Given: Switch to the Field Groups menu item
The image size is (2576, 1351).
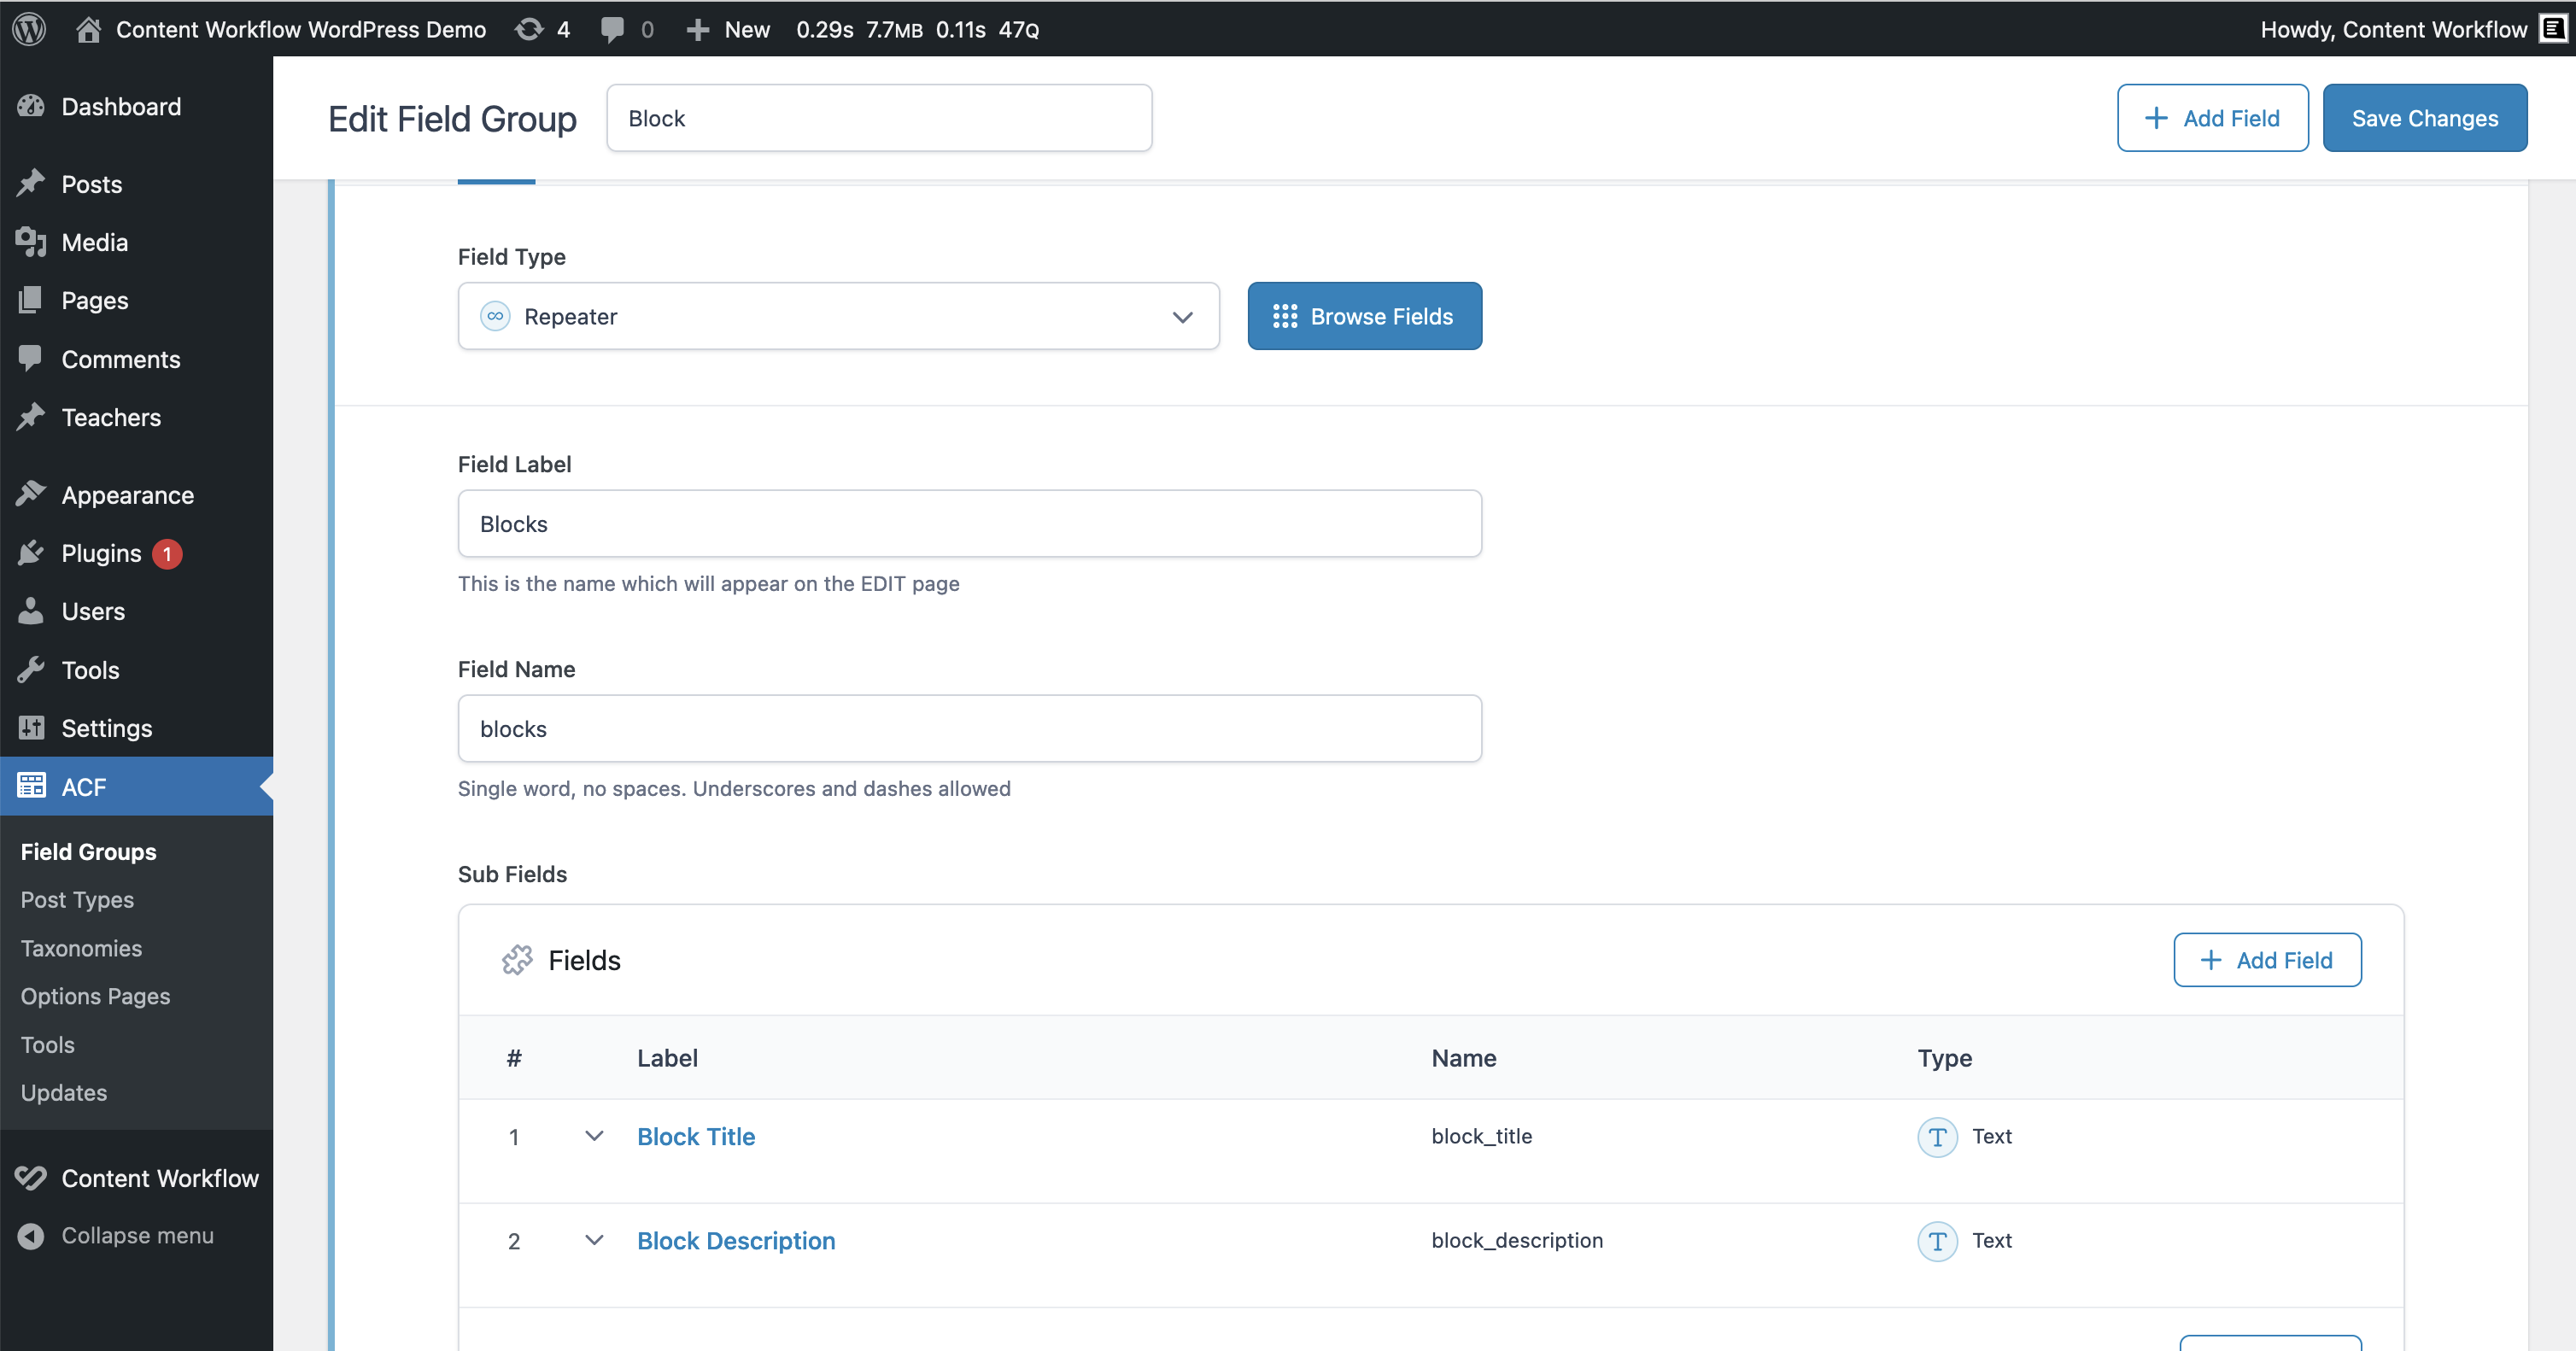Looking at the screenshot, I should [x=88, y=851].
